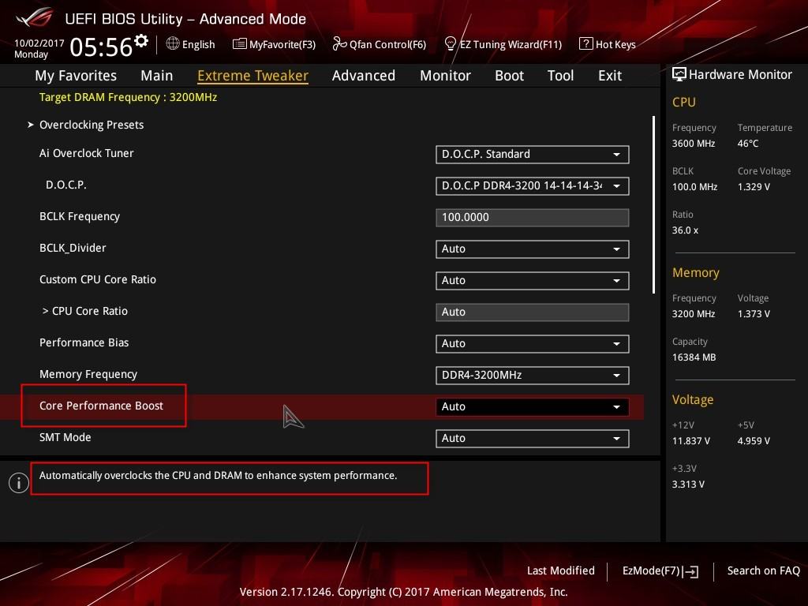Image resolution: width=808 pixels, height=606 pixels.
Task: Select Core Performance Boost label
Action: pyautogui.click(x=101, y=406)
